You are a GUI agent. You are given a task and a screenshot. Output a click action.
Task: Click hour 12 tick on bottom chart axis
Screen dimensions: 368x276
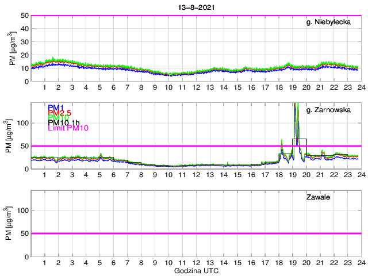pyautogui.click(x=196, y=262)
